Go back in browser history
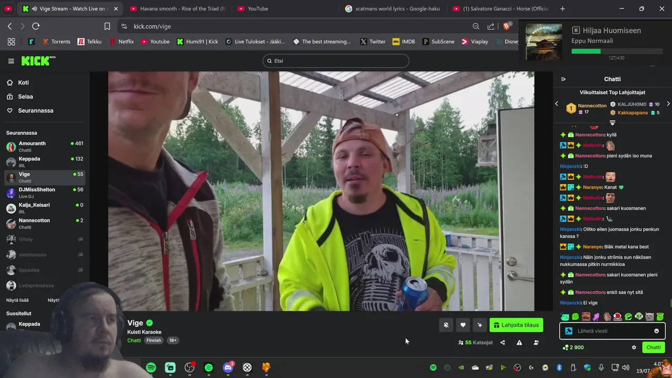The height and width of the screenshot is (378, 672). [9, 26]
